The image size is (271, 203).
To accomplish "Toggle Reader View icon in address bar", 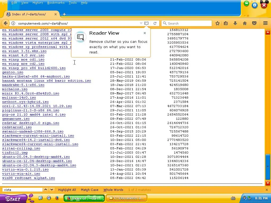I will click(146, 23).
